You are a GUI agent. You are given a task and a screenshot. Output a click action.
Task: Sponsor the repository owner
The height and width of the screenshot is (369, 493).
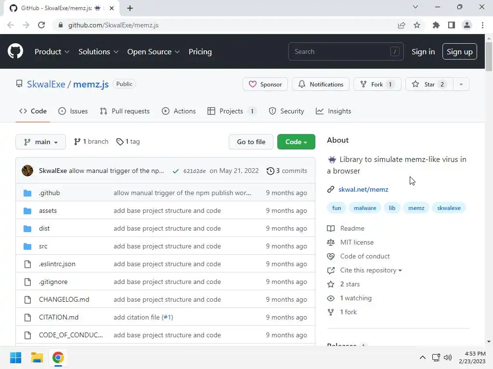(x=265, y=85)
